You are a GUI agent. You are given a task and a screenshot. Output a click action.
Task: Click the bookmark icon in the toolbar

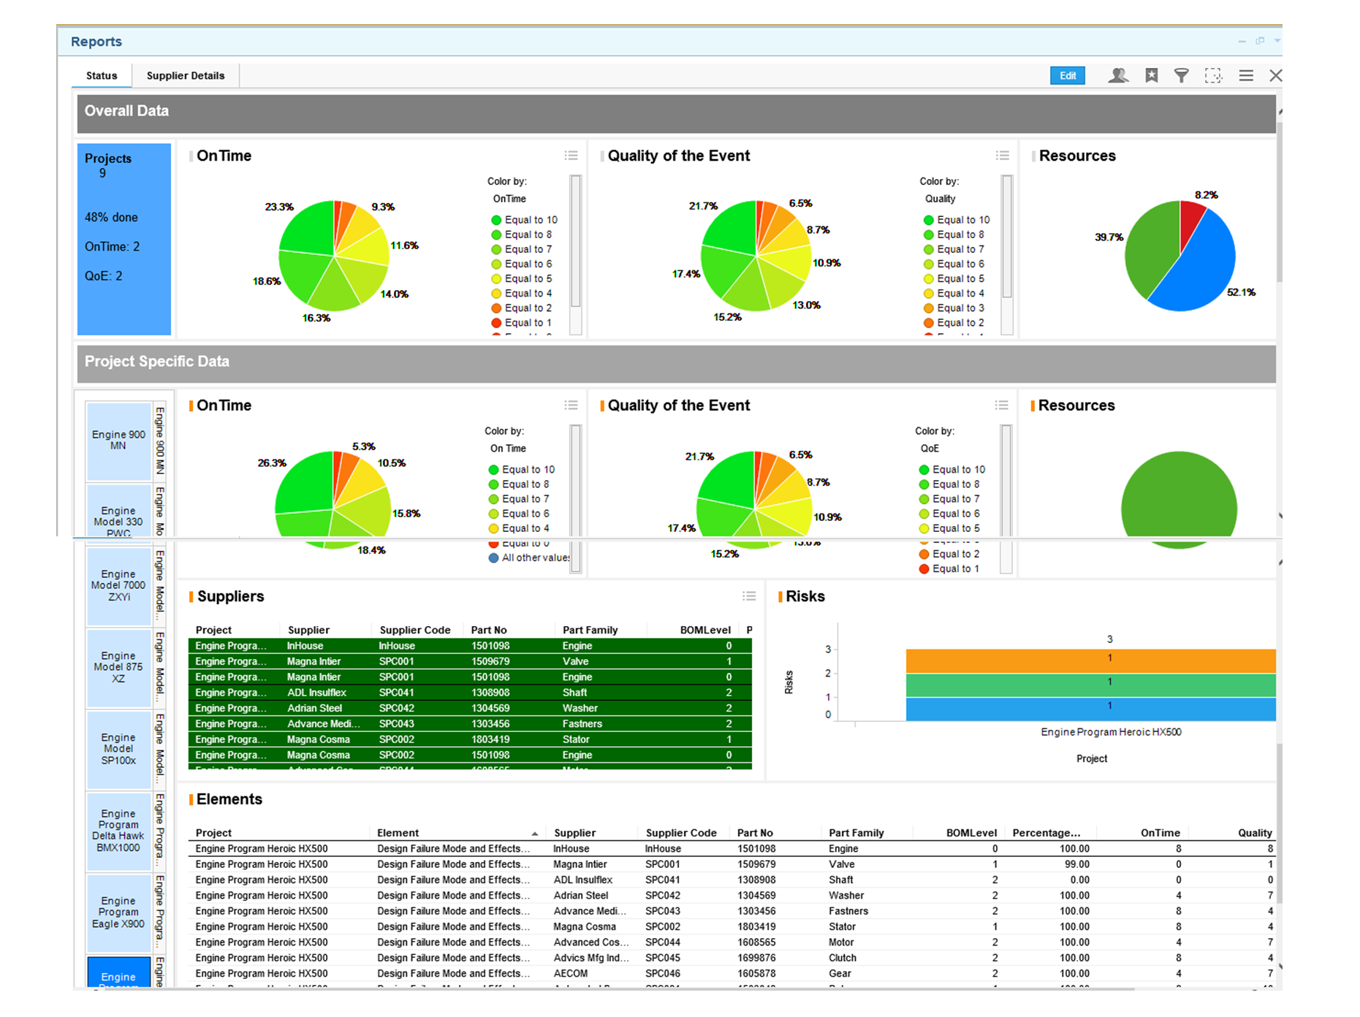point(1152,75)
